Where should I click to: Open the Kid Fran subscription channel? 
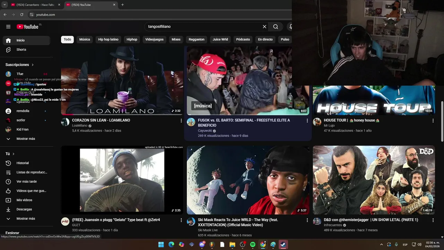coord(26,130)
